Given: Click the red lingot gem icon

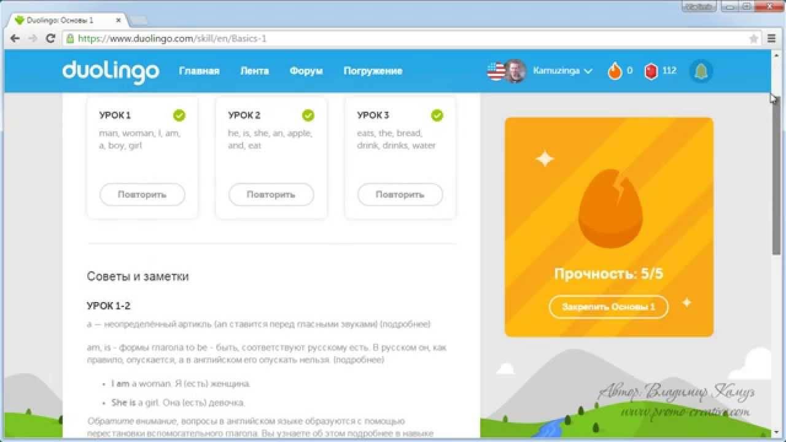Looking at the screenshot, I should click(x=651, y=71).
